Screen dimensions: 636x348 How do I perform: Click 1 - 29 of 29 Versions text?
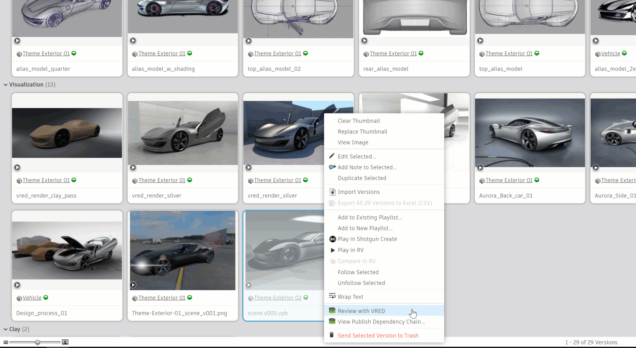(x=591, y=342)
